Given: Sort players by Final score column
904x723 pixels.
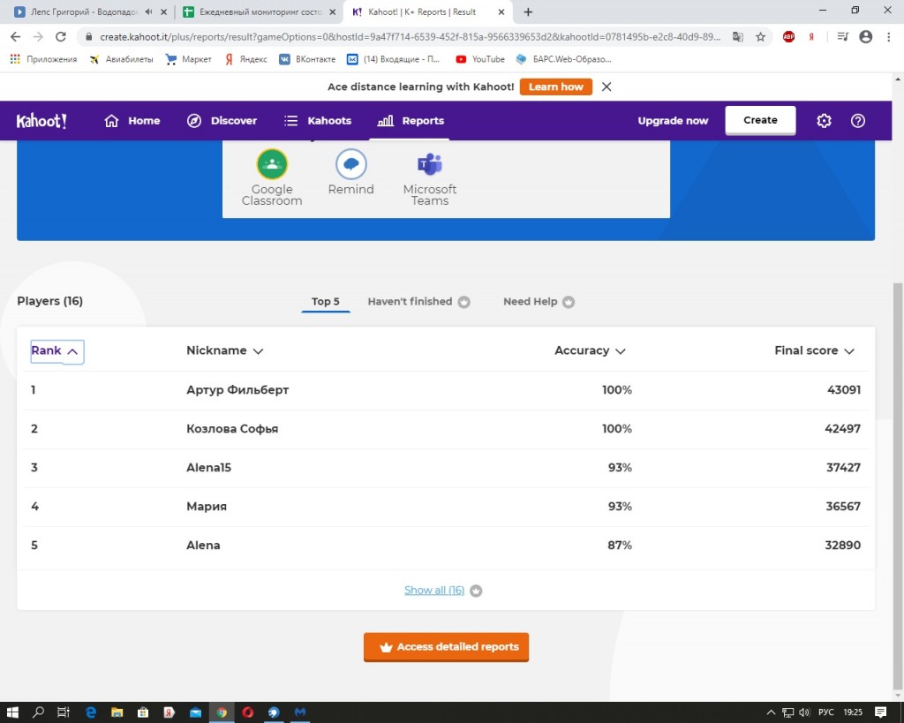Looking at the screenshot, I should 813,350.
